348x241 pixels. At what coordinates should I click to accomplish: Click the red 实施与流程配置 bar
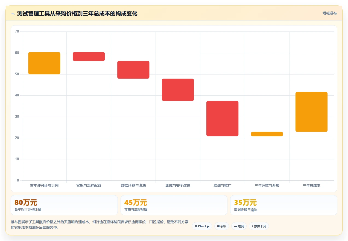click(89, 56)
